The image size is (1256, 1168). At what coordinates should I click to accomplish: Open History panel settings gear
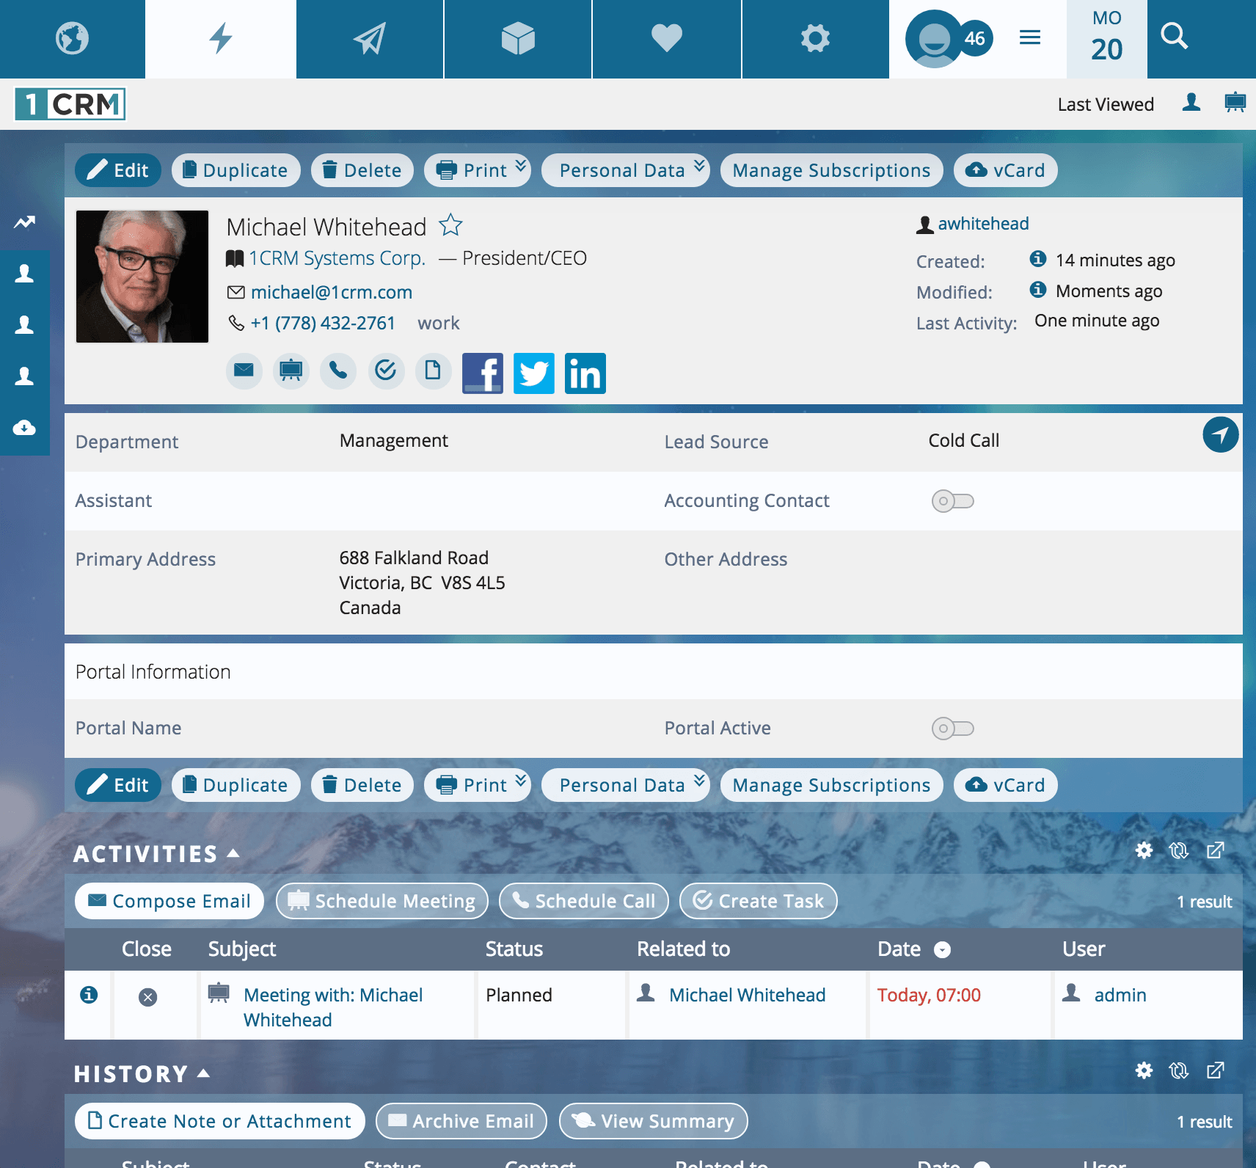pos(1144,1070)
